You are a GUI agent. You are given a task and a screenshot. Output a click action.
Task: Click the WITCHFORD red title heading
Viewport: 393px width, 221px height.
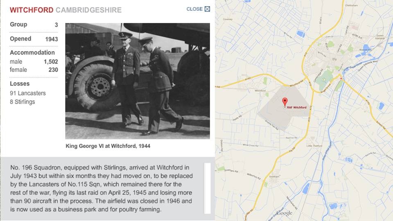(x=32, y=10)
